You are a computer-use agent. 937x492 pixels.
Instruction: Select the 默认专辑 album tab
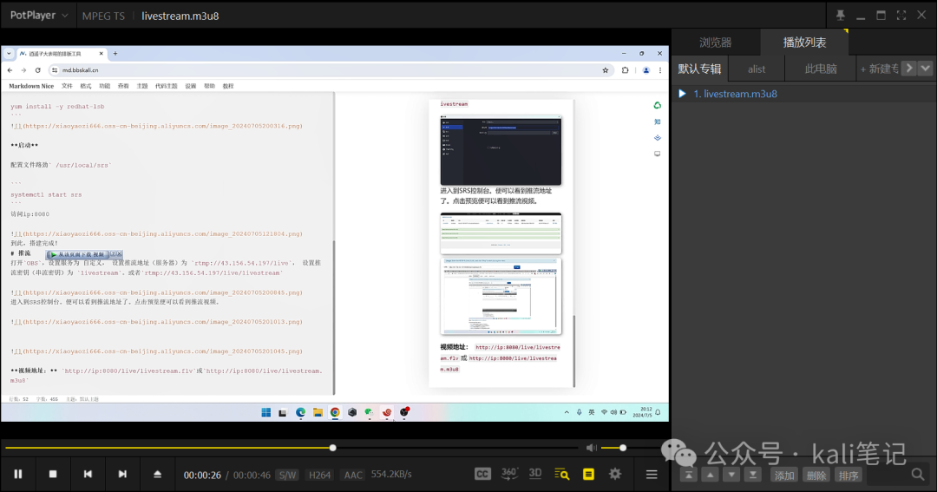point(699,69)
